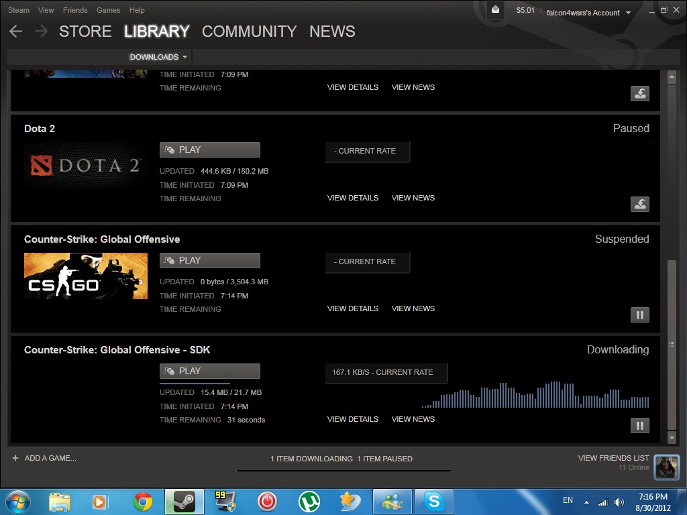Viewport: 687px width, 515px height.
Task: Open the Friends menu
Action: tap(75, 10)
